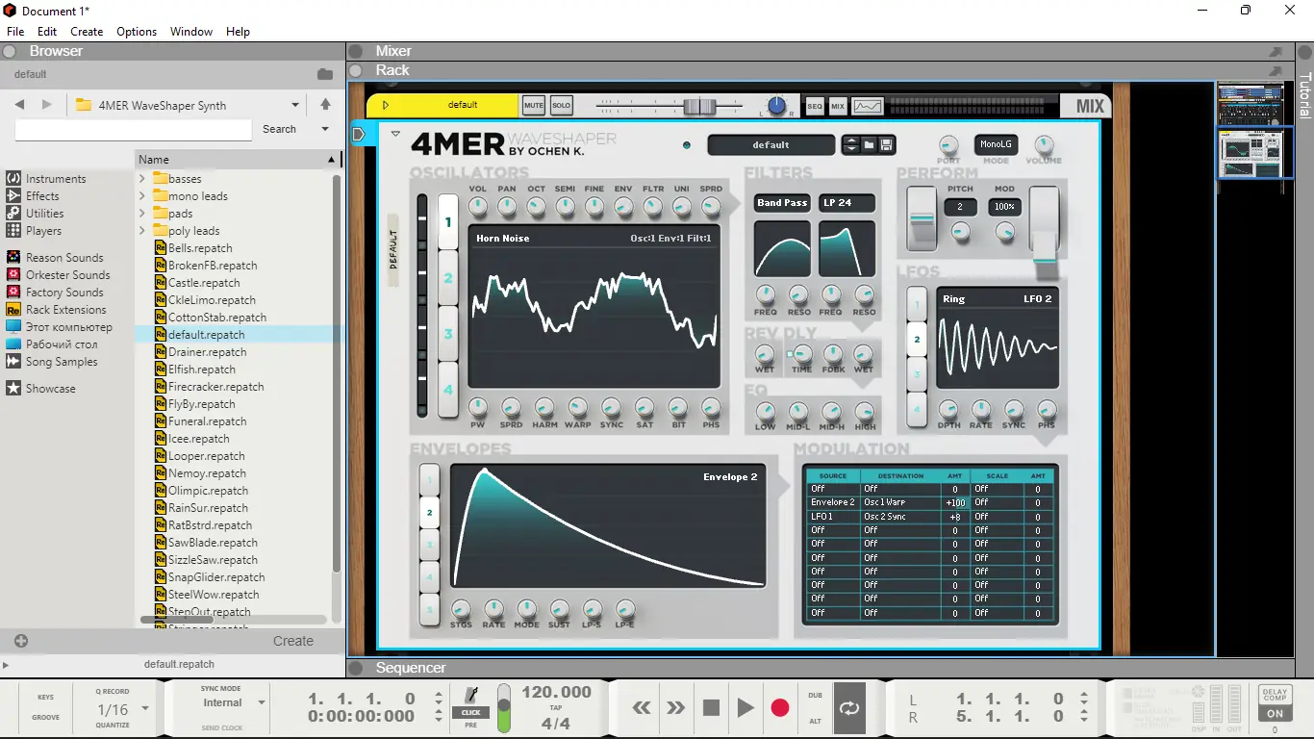The height and width of the screenshot is (739, 1314).
Task: Start playback with the Play button
Action: click(745, 707)
